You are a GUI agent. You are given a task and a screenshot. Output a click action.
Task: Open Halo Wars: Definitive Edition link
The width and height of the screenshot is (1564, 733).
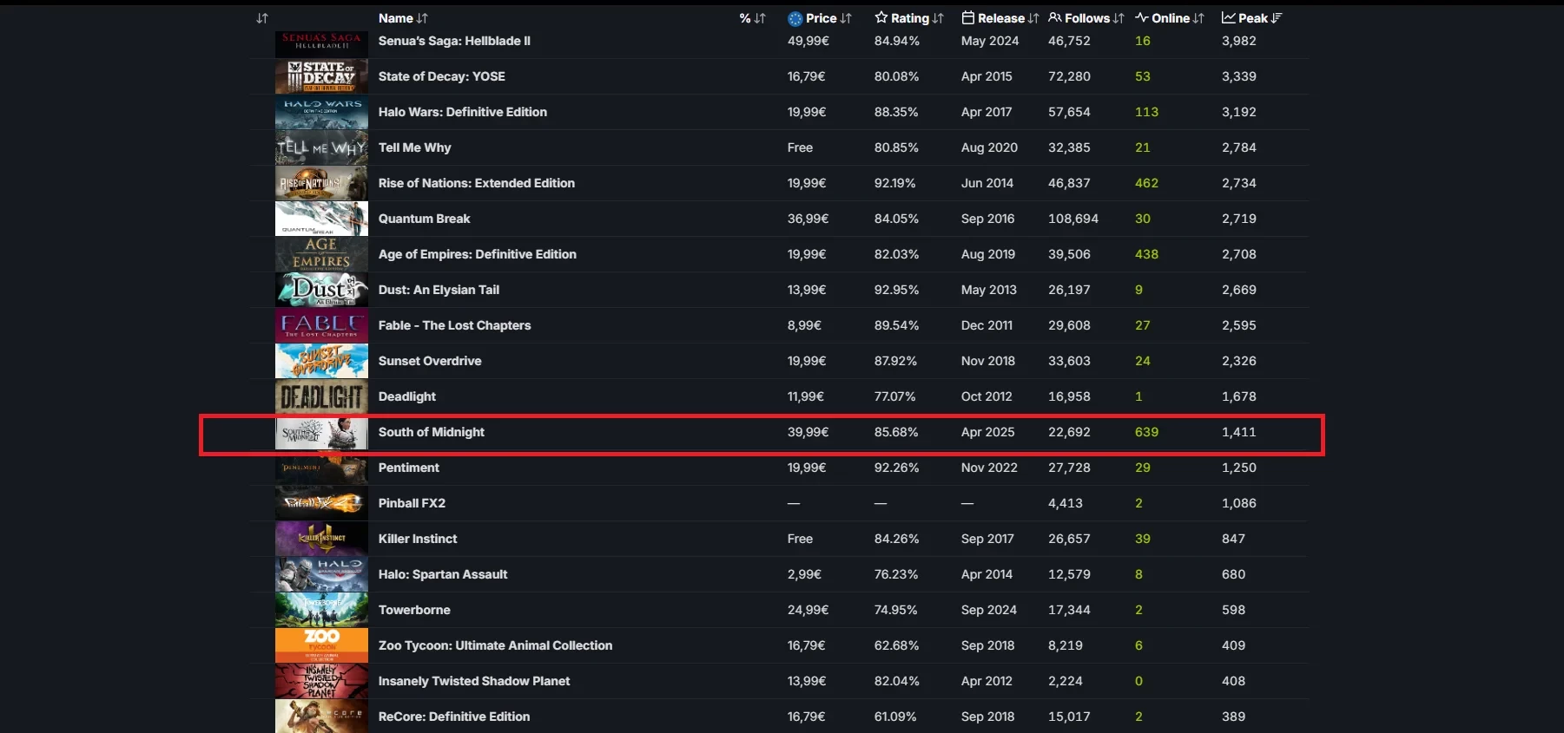462,112
